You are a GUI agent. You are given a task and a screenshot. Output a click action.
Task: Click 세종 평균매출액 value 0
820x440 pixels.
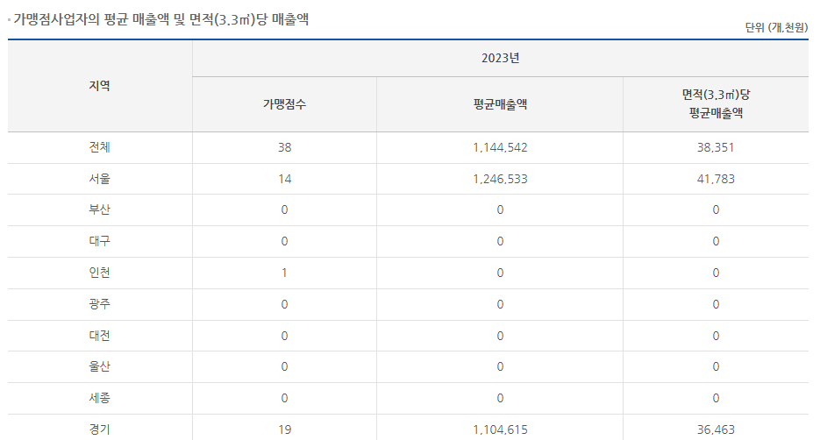(500, 398)
